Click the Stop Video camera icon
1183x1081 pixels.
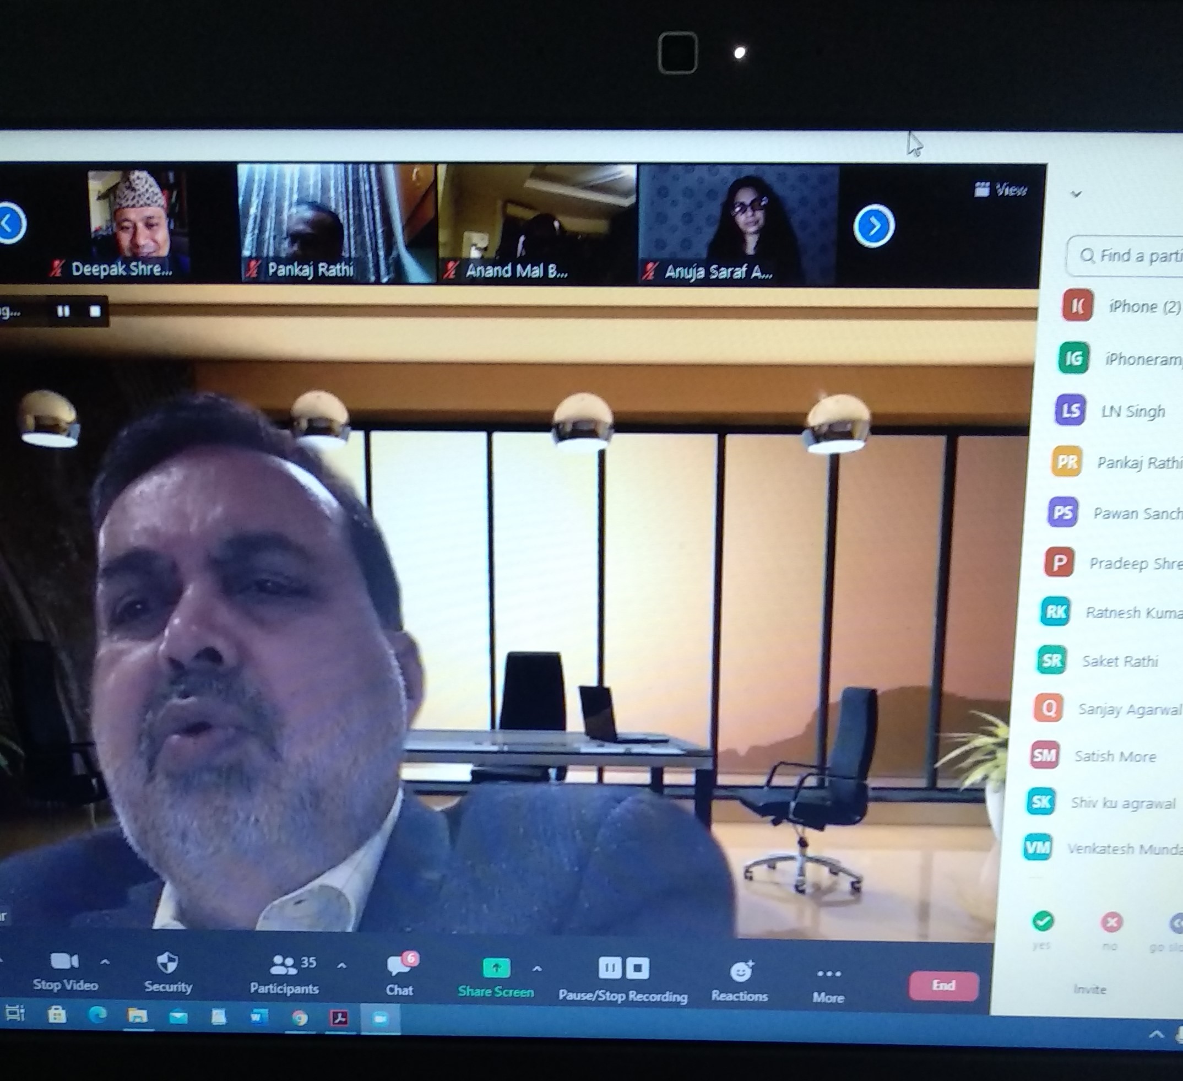[64, 961]
